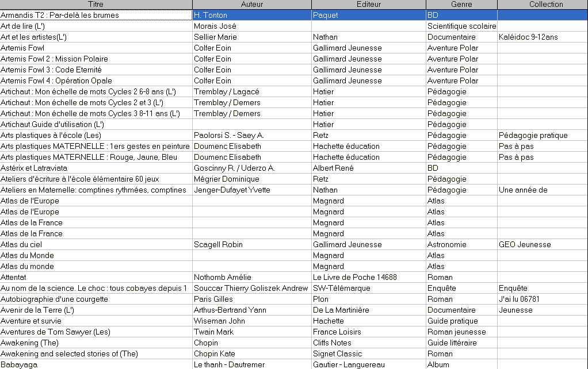
Task: Click author 'Souccar Thierry Goliszek Andrew'
Action: pos(250,288)
